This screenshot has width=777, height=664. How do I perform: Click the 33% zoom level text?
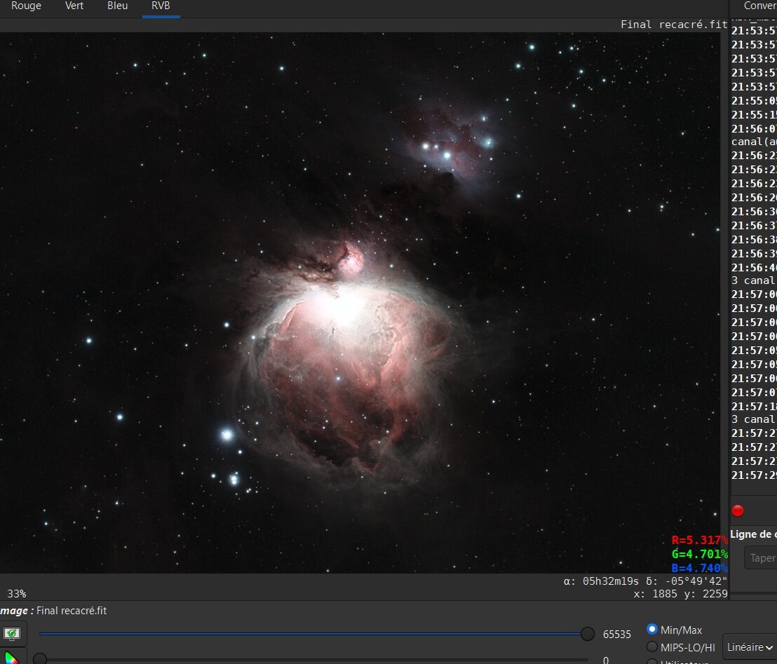coord(16,593)
